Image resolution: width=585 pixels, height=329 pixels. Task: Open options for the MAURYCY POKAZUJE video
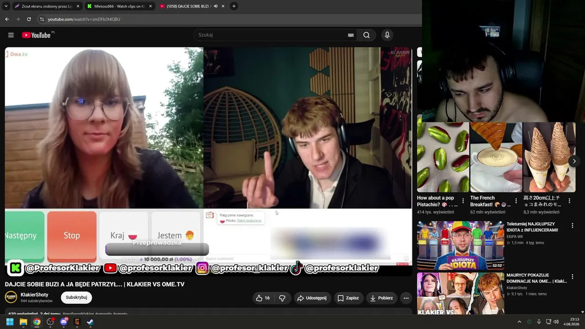(572, 276)
